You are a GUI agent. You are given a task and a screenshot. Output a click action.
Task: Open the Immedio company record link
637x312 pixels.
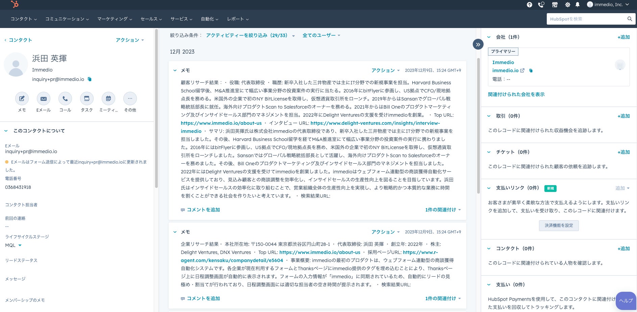(x=503, y=62)
